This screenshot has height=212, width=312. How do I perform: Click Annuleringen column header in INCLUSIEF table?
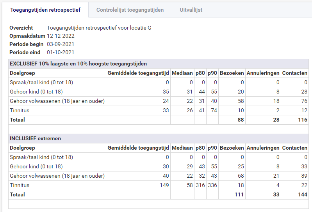(x=263, y=148)
